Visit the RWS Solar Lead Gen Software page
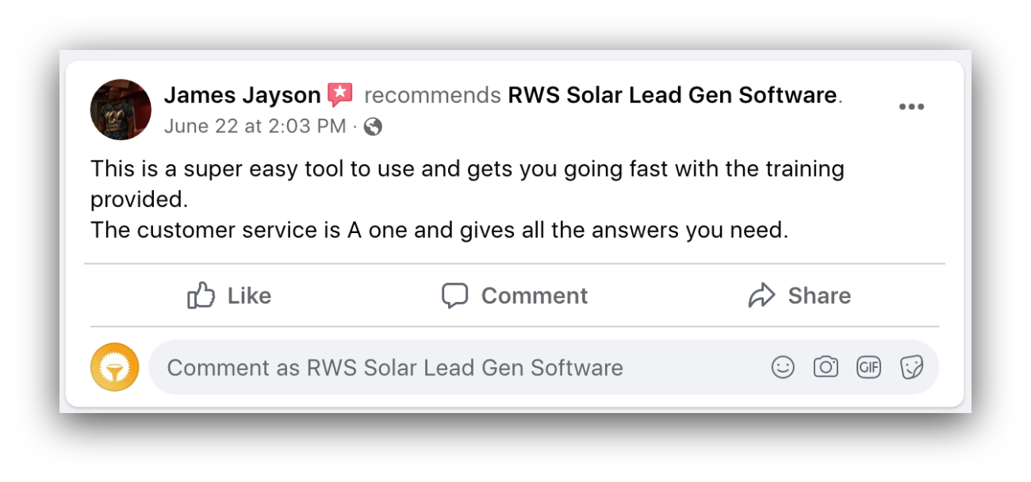This screenshot has height=482, width=1031. click(673, 94)
